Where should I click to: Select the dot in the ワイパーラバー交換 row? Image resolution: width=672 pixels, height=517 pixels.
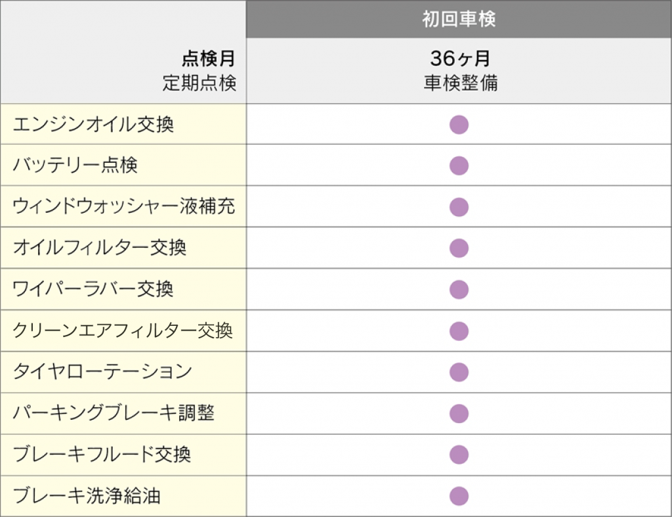459,290
